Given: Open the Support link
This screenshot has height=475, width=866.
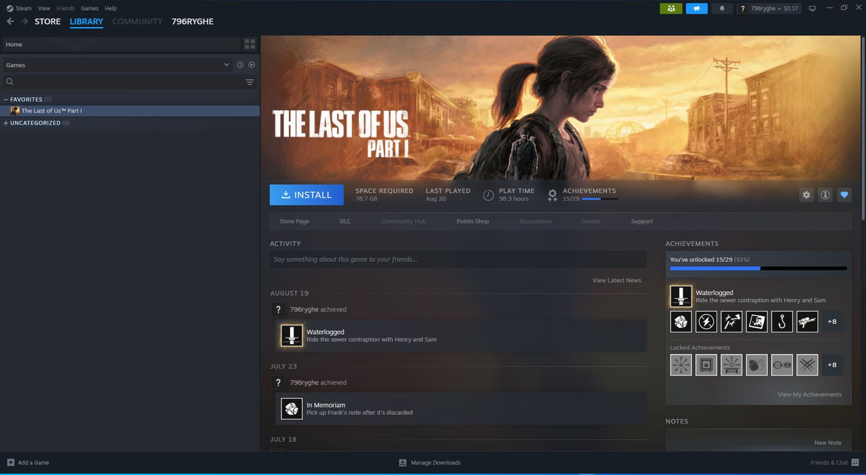Looking at the screenshot, I should tap(641, 221).
